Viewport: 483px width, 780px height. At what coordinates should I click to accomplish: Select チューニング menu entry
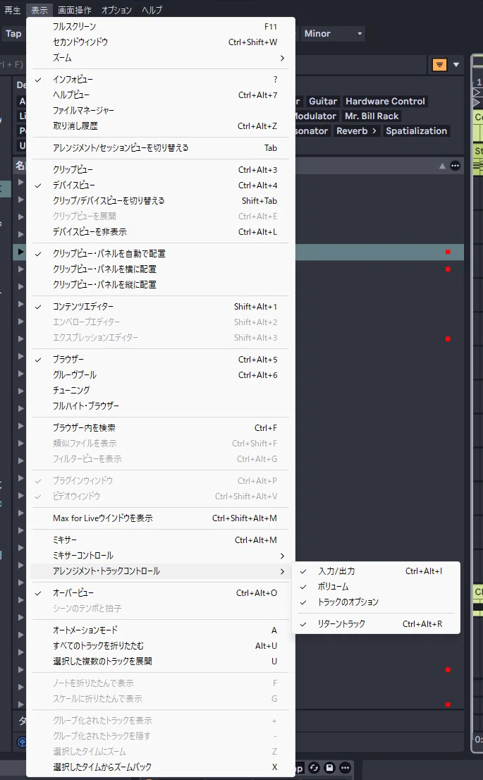[159, 391]
